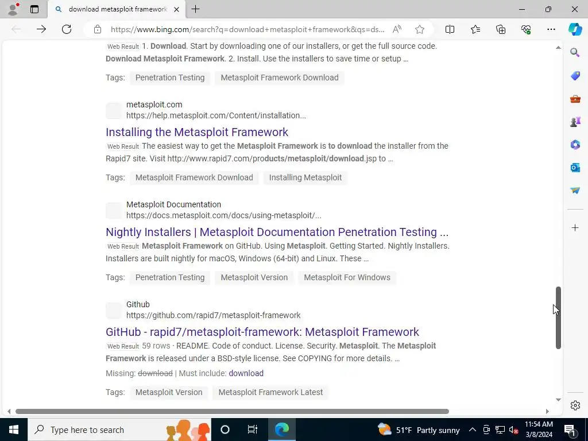This screenshot has height=441, width=588.
Task: Open Nightly Installers Metasploit Documentation result
Action: click(277, 232)
